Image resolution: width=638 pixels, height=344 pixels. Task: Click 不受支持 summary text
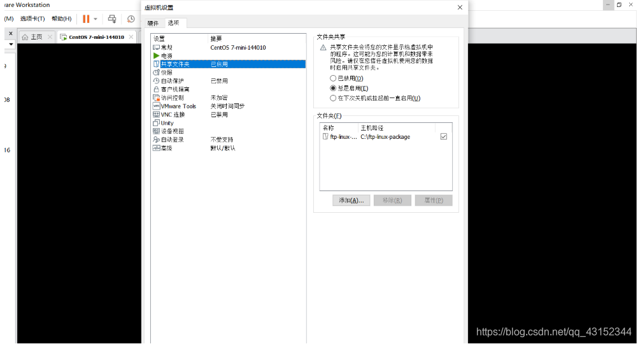click(222, 140)
